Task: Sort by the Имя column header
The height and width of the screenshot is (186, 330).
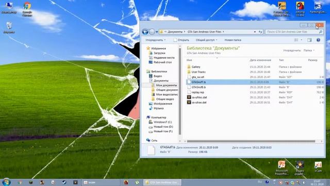Action: [x=189, y=60]
